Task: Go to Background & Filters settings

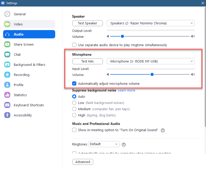Action: 29,65
